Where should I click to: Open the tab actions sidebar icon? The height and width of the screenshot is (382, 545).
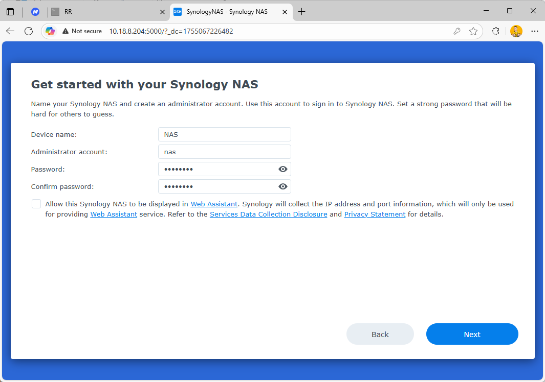tap(10, 12)
